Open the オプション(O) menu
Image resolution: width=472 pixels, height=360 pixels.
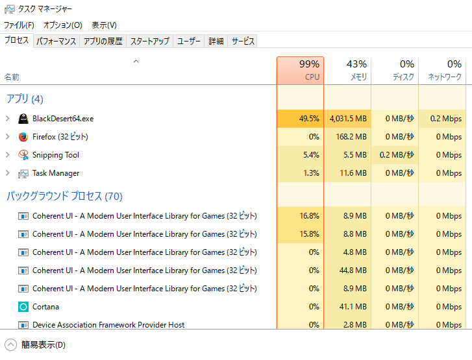pyautogui.click(x=62, y=25)
